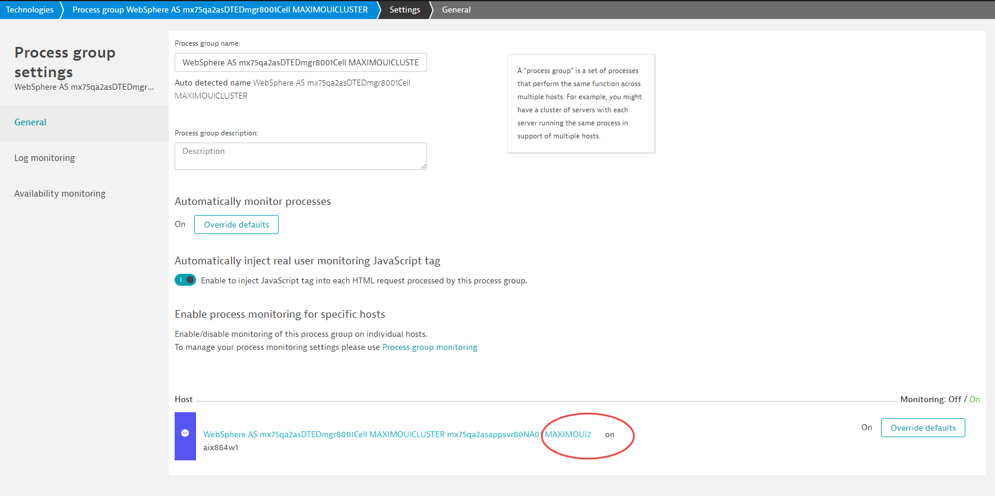The height and width of the screenshot is (496, 995).
Task: Toggle the JavaScript tag injection switch
Action: click(185, 280)
